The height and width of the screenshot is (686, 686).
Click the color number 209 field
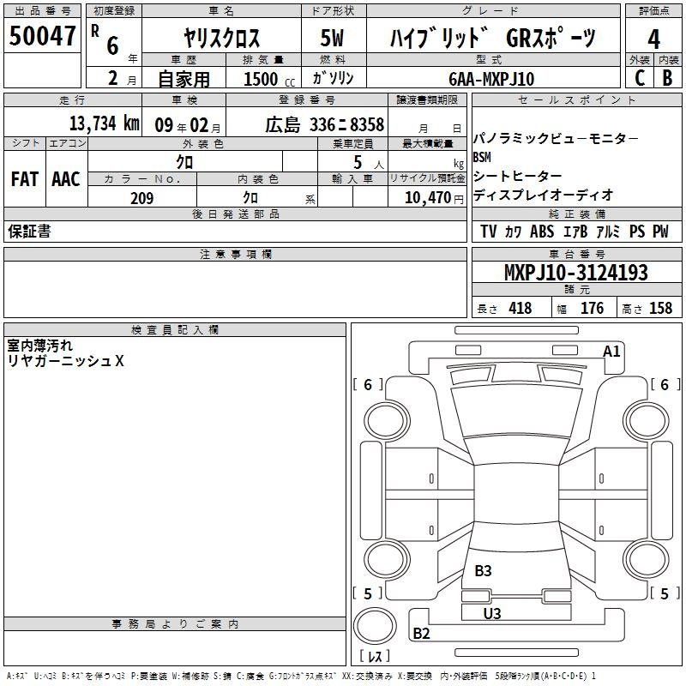coord(141,198)
